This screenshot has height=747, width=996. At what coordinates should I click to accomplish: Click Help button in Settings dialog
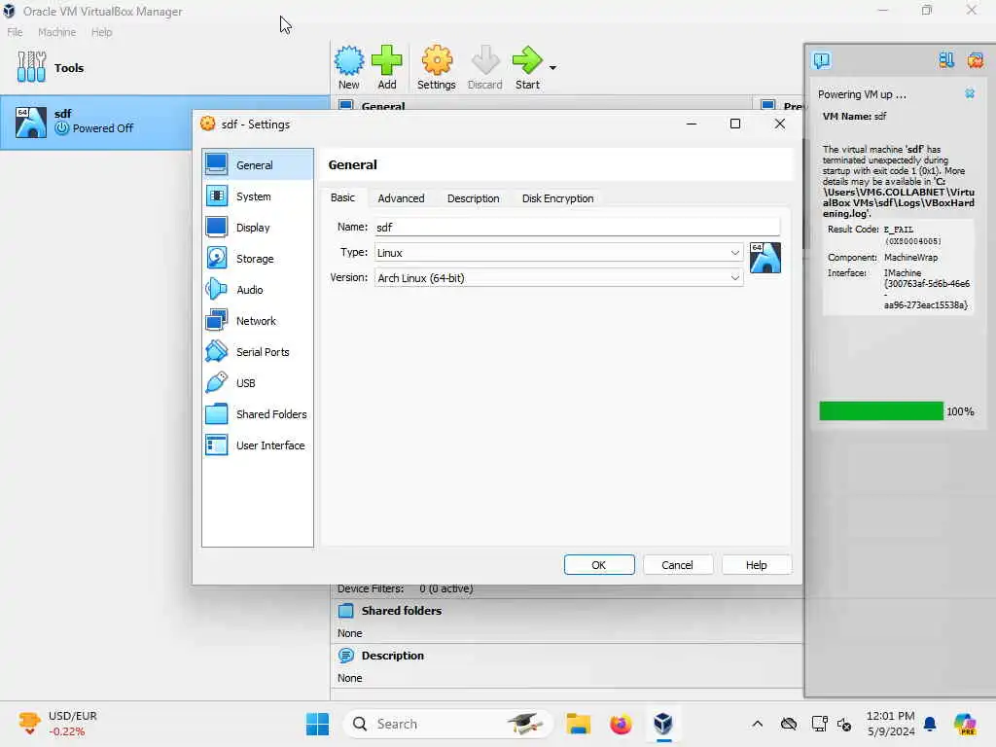756,565
